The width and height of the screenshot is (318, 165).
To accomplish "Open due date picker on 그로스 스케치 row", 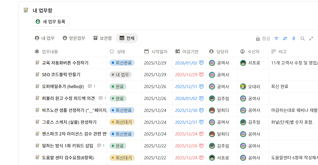I will (186, 122).
